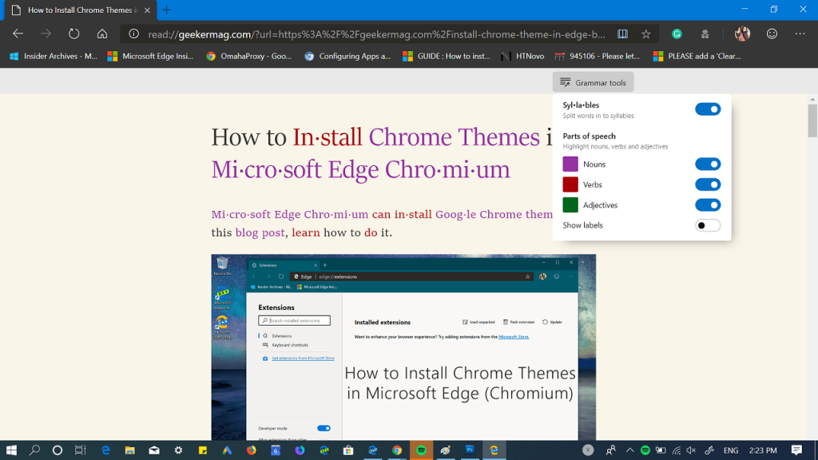
Task: Turn off the Syllables switch
Action: tap(708, 109)
